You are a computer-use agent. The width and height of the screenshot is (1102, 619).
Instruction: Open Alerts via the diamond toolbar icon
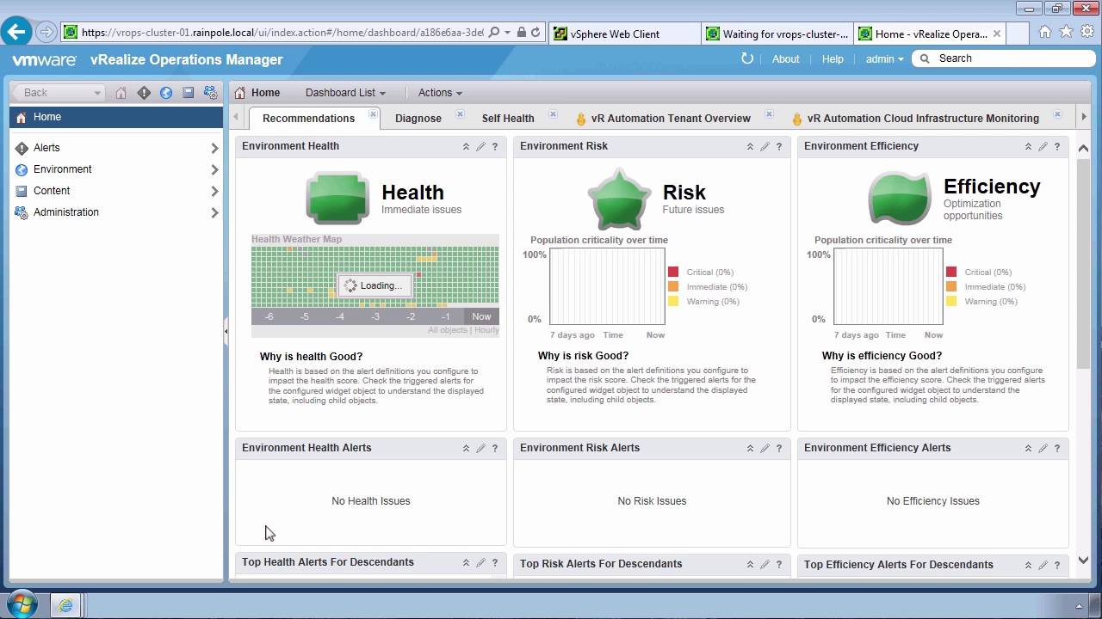(144, 93)
